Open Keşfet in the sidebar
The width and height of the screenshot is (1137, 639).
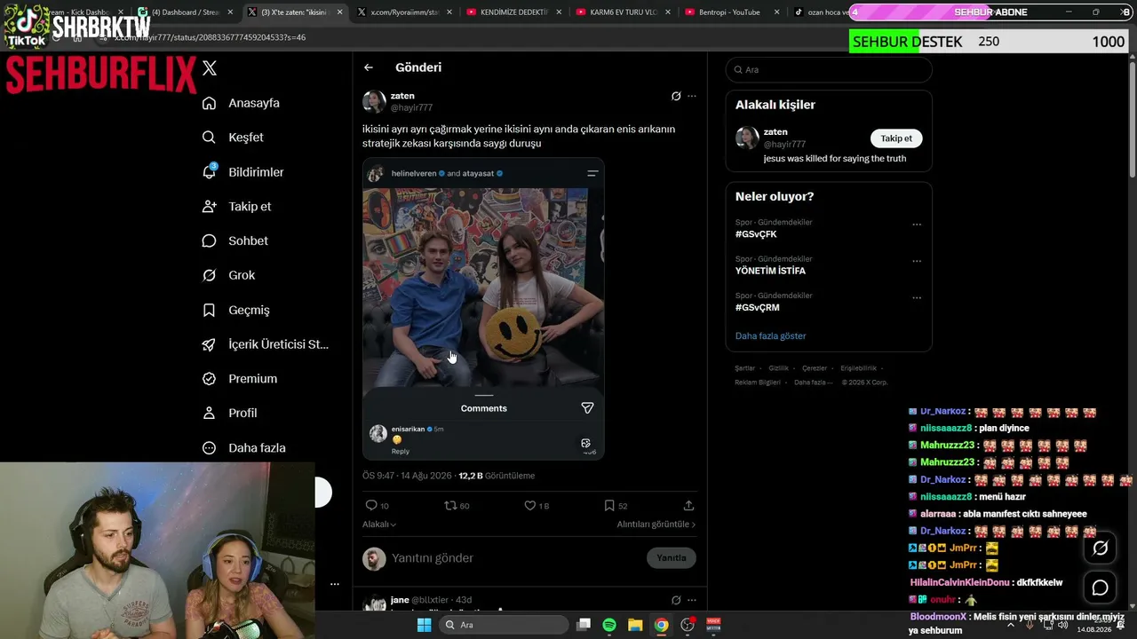tap(233, 138)
